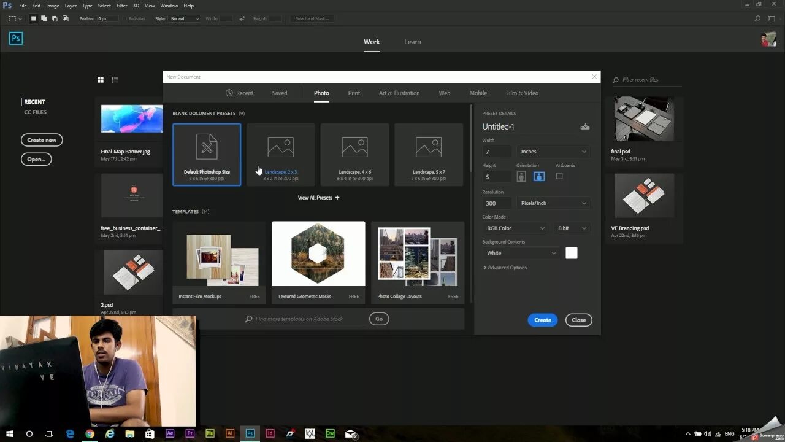Viewport: 785px width, 442px height.
Task: Choose landscape orientation
Action: (539, 177)
